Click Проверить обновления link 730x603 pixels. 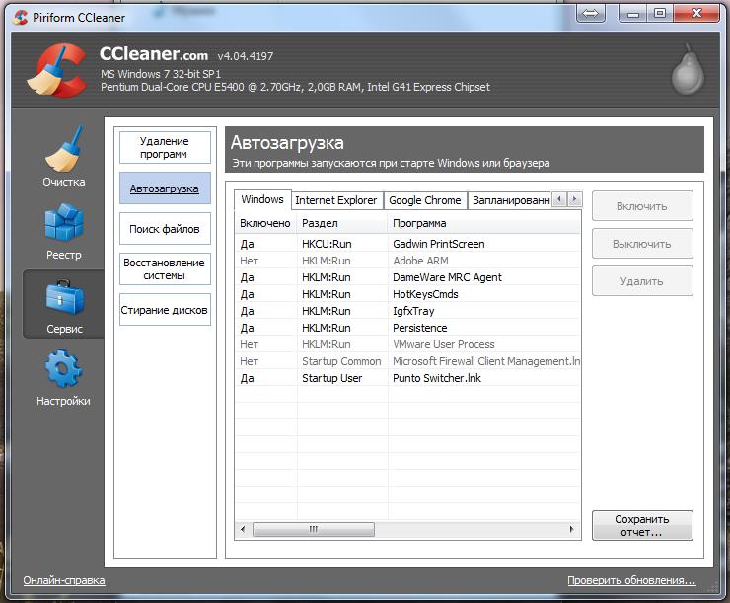[x=631, y=580]
